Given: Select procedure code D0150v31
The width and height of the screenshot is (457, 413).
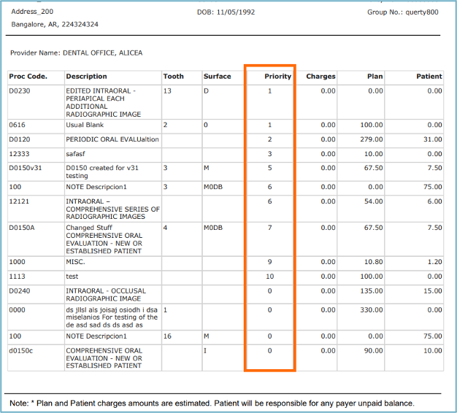Looking at the screenshot, I should point(26,167).
